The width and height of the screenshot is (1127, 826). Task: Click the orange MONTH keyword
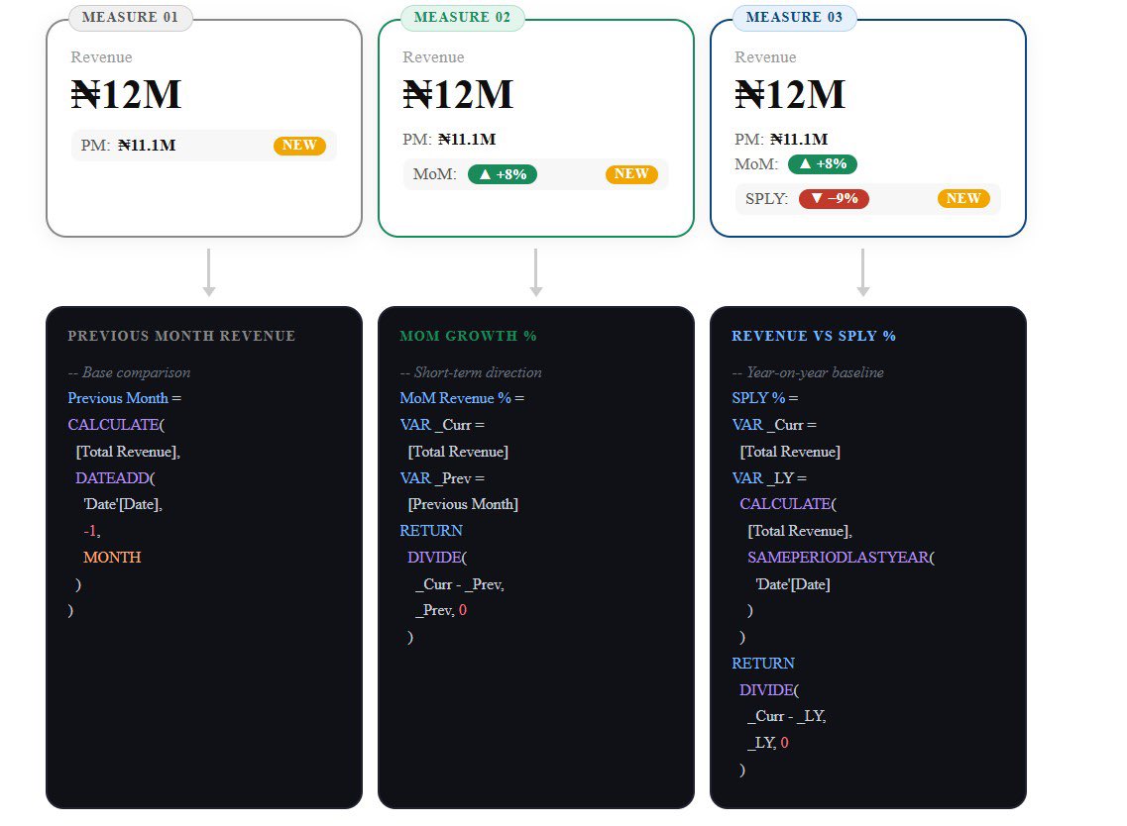(x=112, y=558)
